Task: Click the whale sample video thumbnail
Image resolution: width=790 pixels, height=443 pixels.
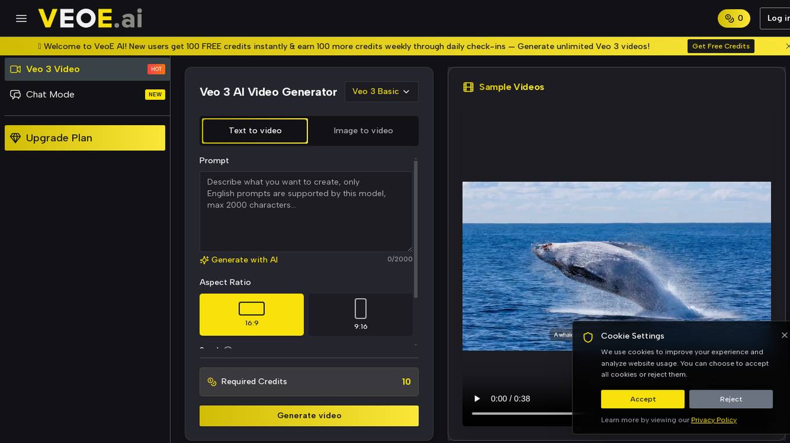Action: 616,266
